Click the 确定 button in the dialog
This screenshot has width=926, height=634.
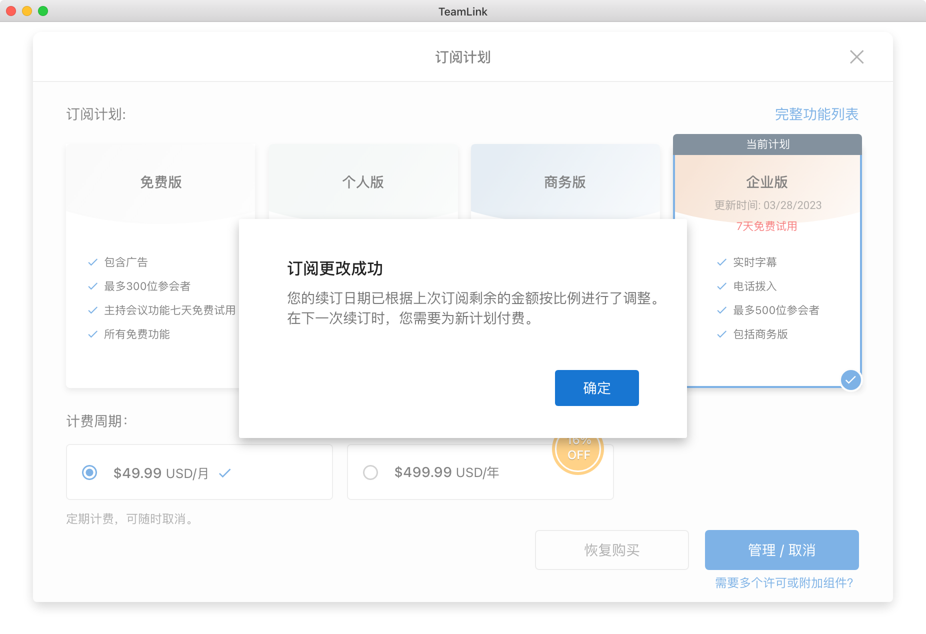(596, 388)
